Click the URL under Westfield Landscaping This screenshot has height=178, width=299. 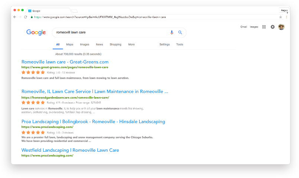47,155
